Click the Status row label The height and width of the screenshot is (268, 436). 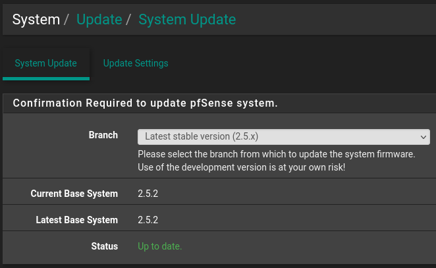(104, 246)
